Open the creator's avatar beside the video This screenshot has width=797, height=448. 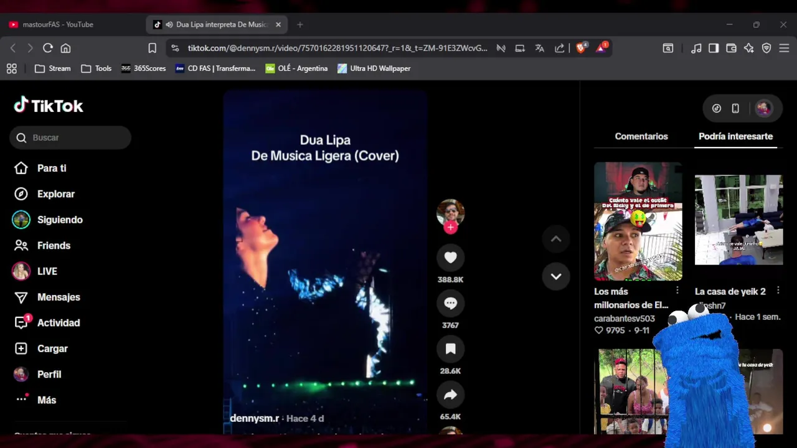[450, 212]
